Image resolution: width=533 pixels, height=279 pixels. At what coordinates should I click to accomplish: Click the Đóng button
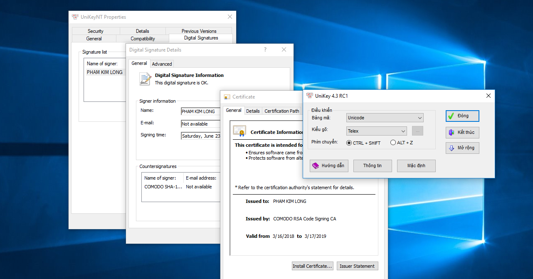(462, 116)
